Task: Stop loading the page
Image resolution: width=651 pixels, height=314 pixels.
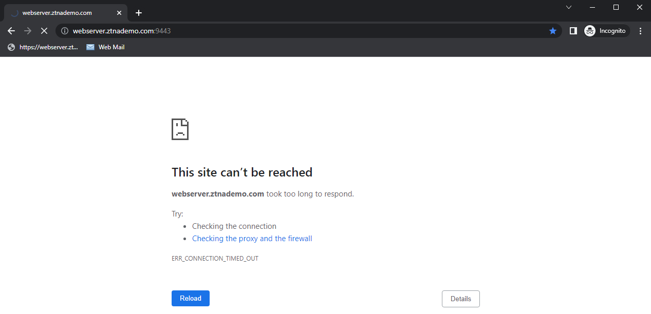Action: [x=44, y=31]
